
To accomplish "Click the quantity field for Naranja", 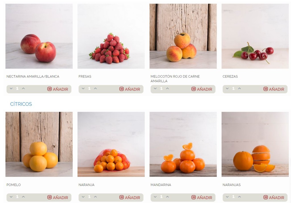I will tap(89, 197).
